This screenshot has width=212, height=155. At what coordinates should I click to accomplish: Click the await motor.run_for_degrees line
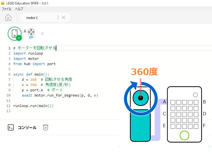pyautogui.click(x=60, y=95)
